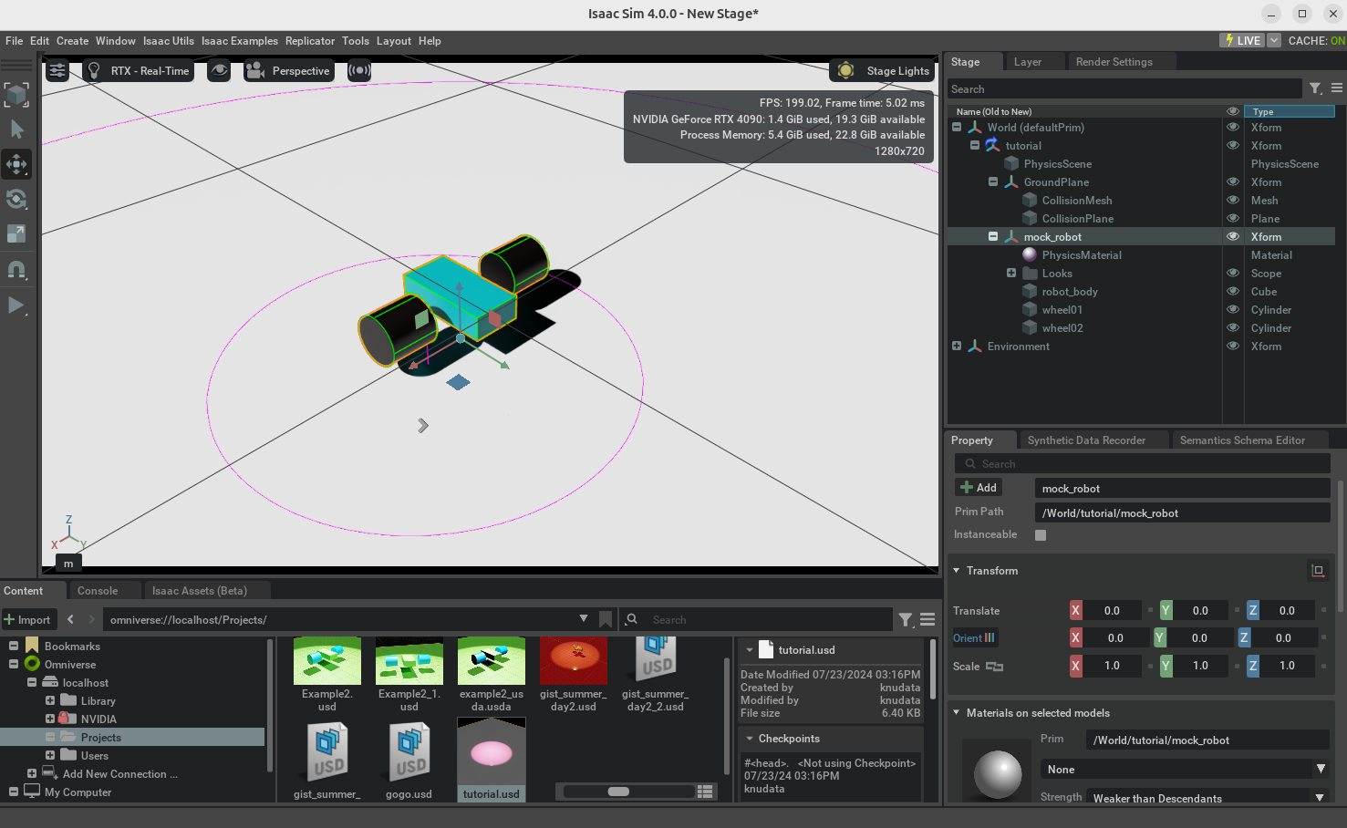Open the Replicator menu
This screenshot has height=828, width=1347.
pyautogui.click(x=310, y=41)
